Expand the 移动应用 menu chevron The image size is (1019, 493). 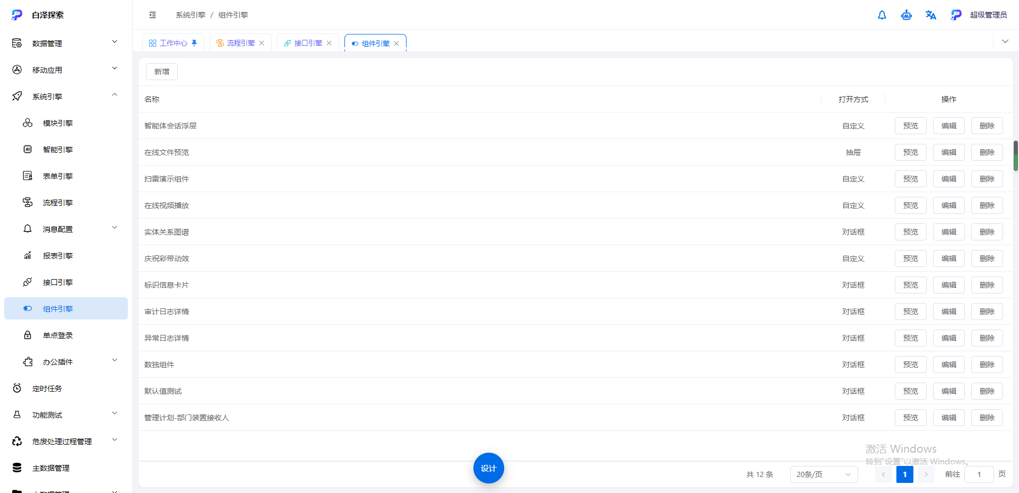[115, 68]
